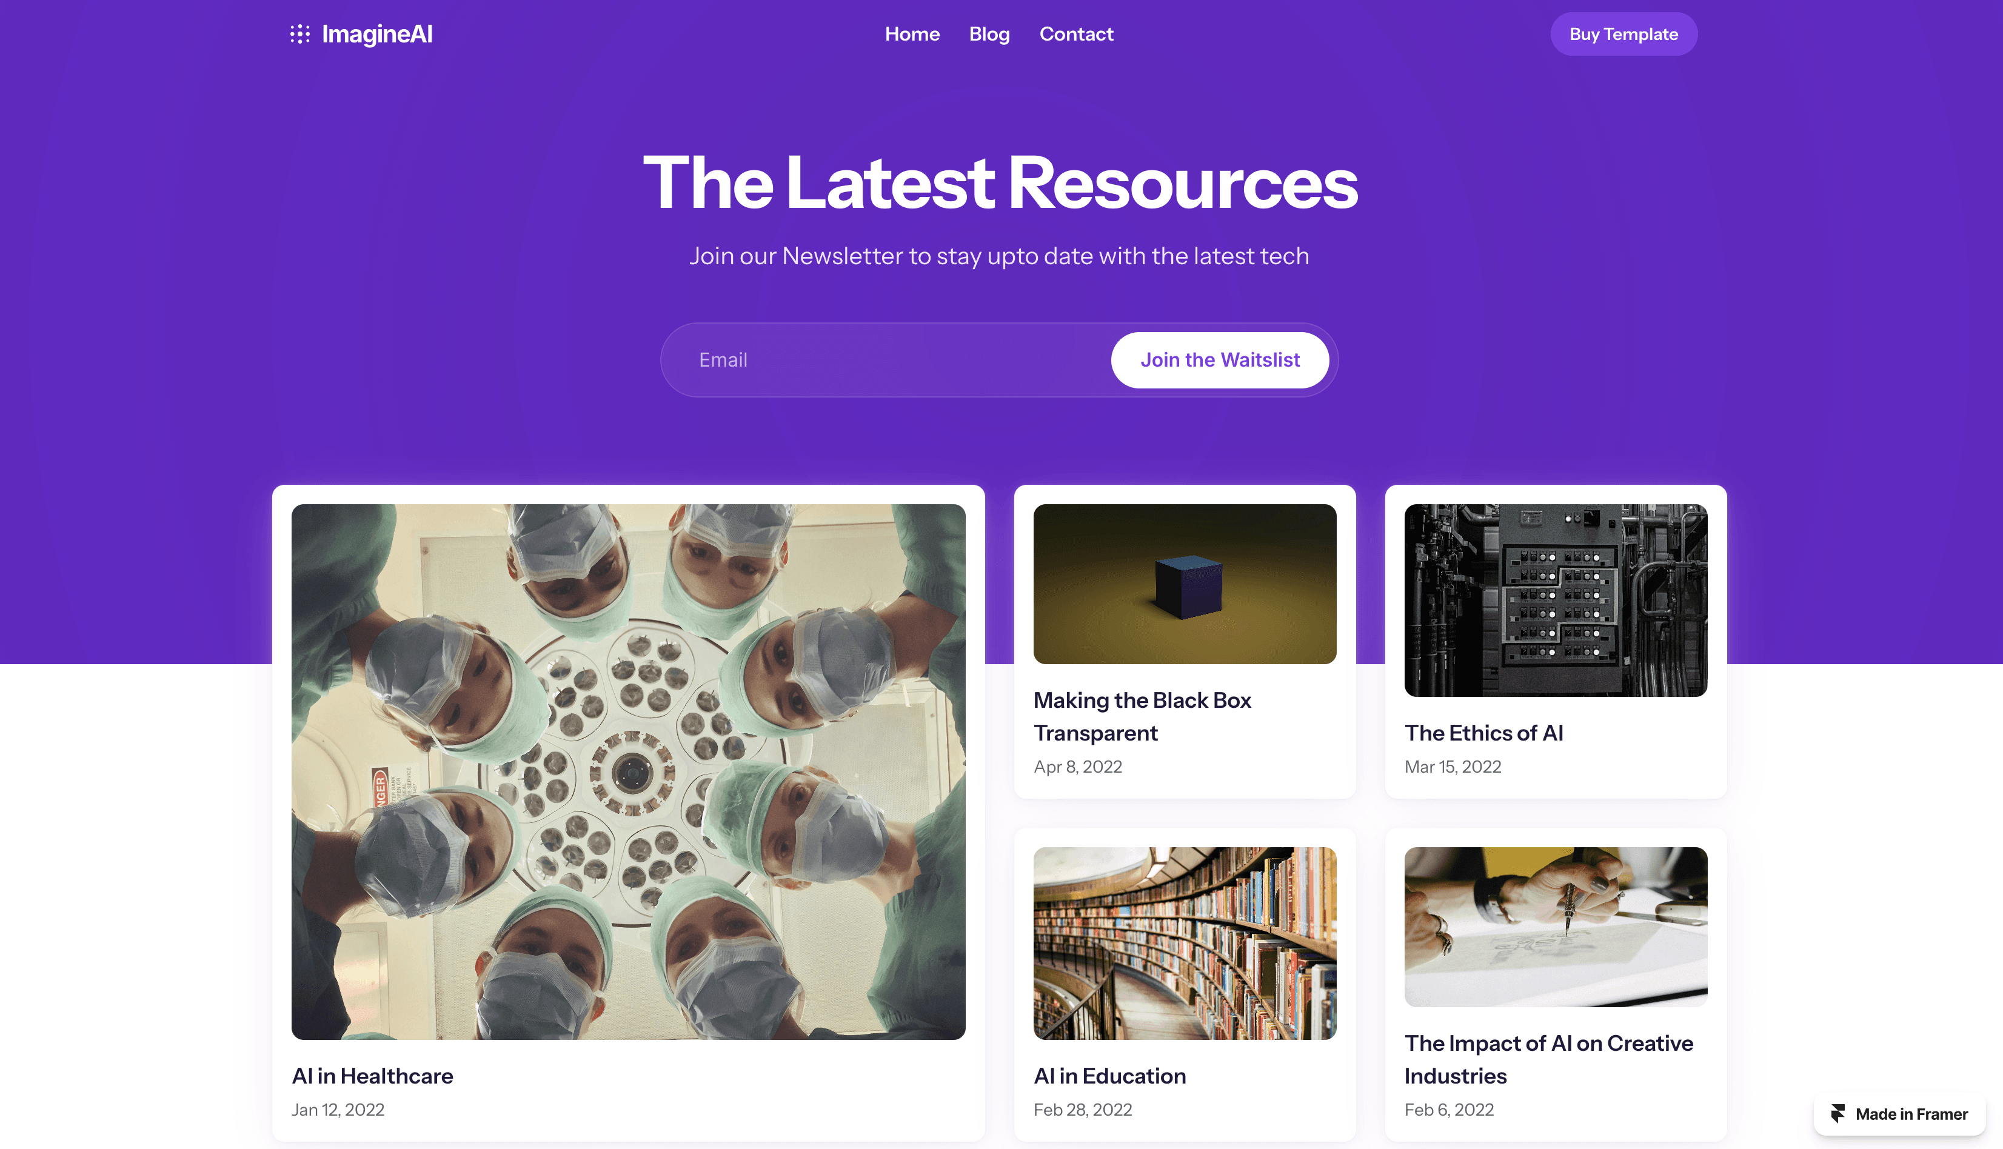Click the Join the Waitslist button

[x=1219, y=360]
